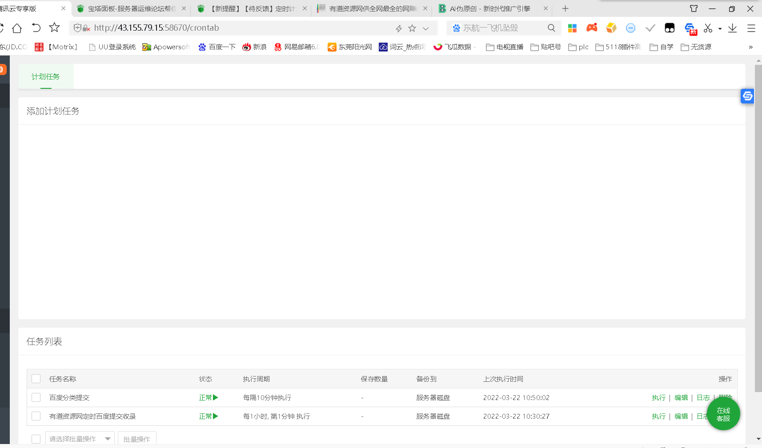762x448 pixels.
Task: Switch to 【新提醒】 browser tab
Action: pos(252,8)
